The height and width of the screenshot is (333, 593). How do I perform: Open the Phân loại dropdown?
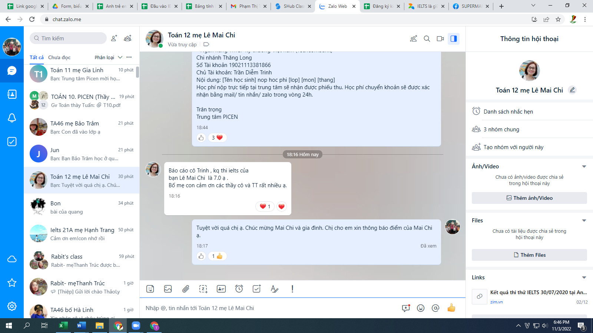[x=108, y=57]
